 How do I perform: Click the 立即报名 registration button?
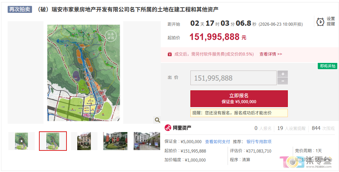pyautogui.click(x=239, y=99)
